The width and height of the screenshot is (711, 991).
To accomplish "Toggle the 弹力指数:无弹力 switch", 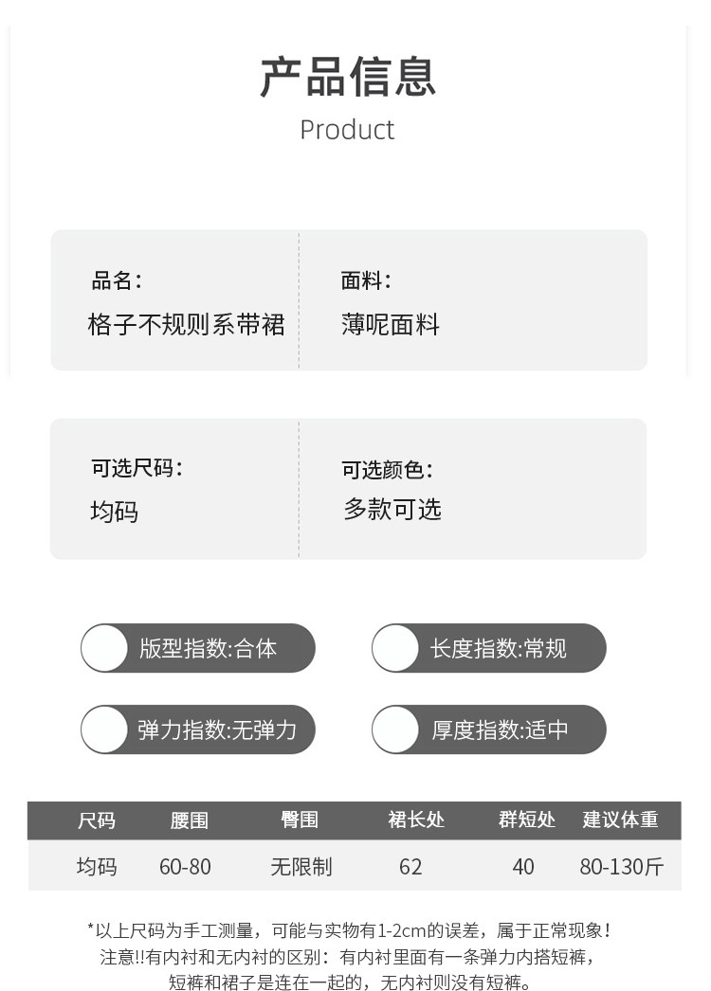I will coord(105,730).
